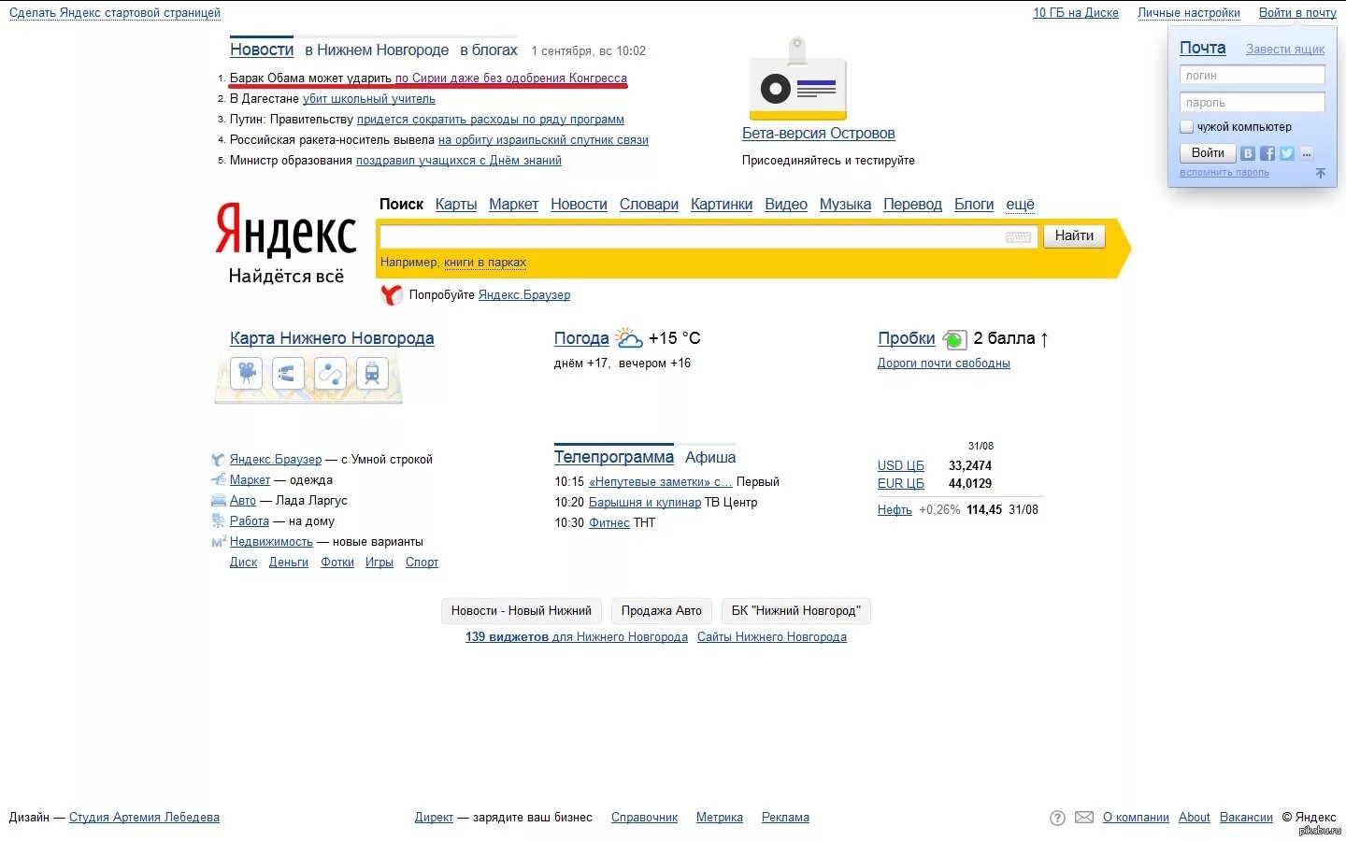Screen dimensions: 1346x841
Task: Open the Obama Syria news headline
Action: 428,78
